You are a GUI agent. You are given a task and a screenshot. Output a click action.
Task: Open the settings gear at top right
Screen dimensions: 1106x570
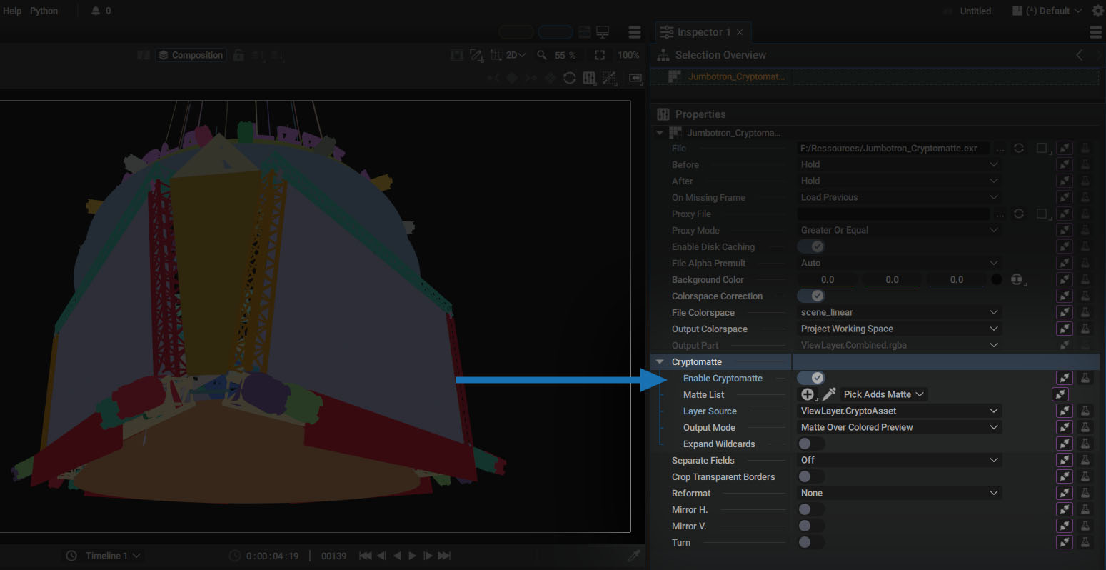1098,11
